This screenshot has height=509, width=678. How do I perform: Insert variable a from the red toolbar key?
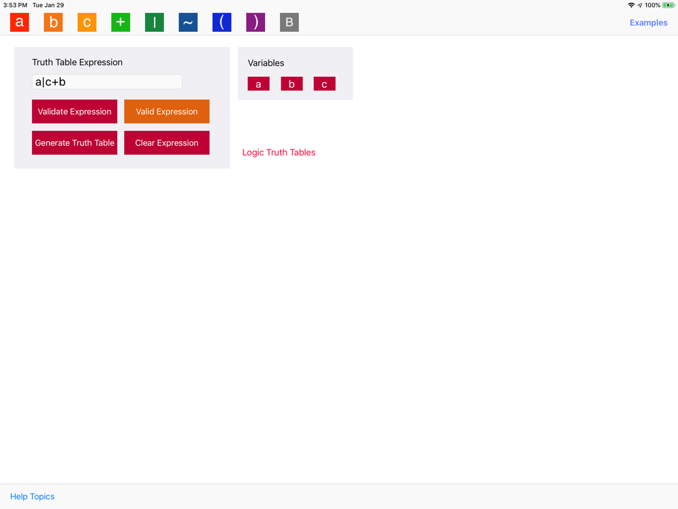pos(20,22)
